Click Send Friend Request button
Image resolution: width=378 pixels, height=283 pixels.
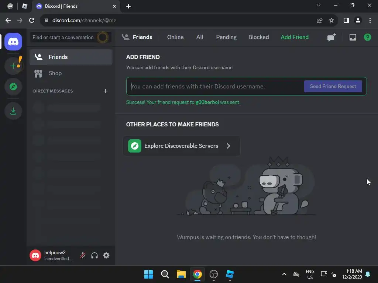tap(333, 86)
